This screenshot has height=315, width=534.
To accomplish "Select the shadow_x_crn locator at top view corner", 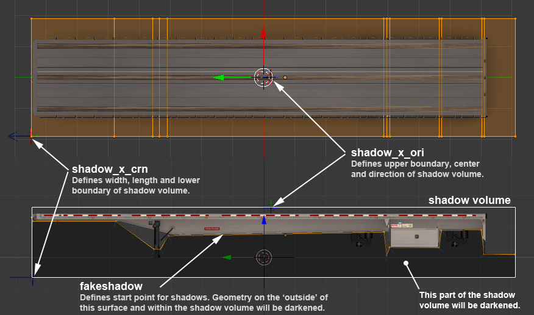I will point(31,137).
